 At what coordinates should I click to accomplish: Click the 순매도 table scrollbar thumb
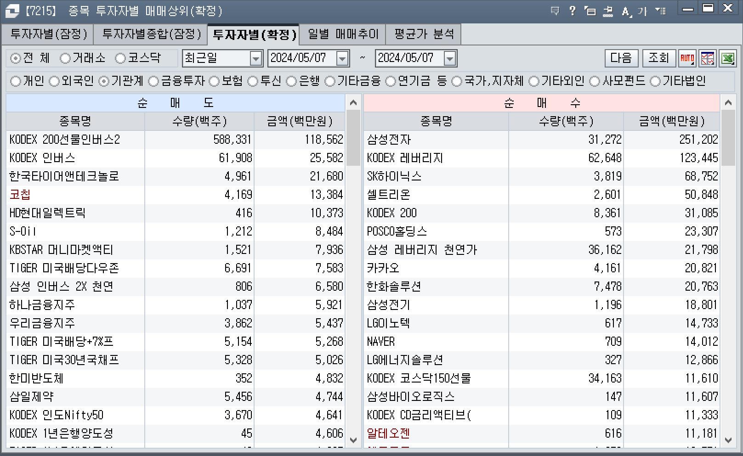pyautogui.click(x=353, y=138)
